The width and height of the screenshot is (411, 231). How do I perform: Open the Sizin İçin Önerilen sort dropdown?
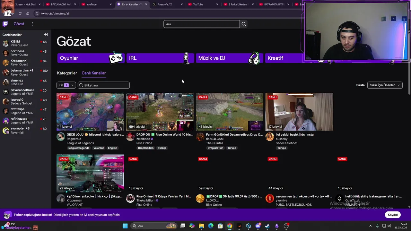(x=385, y=85)
